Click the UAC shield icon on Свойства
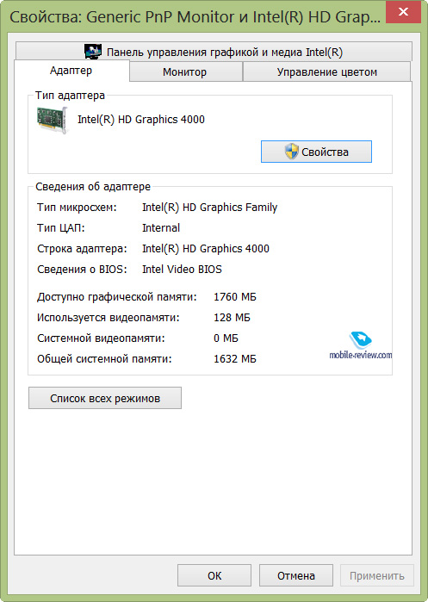 point(291,152)
